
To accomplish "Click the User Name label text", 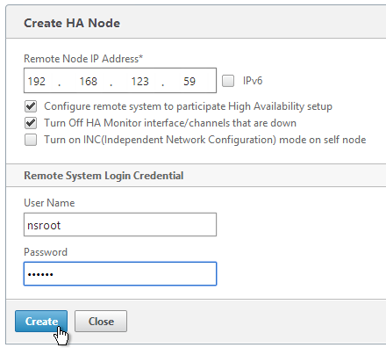I will pyautogui.click(x=49, y=203).
